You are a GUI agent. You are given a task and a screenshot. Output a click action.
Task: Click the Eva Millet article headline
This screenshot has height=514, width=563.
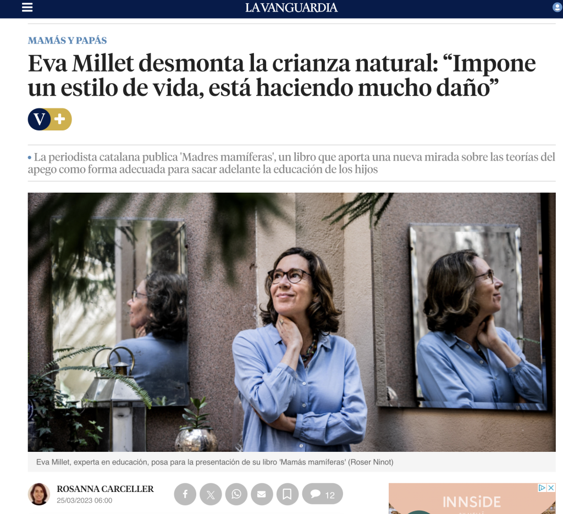click(x=282, y=75)
